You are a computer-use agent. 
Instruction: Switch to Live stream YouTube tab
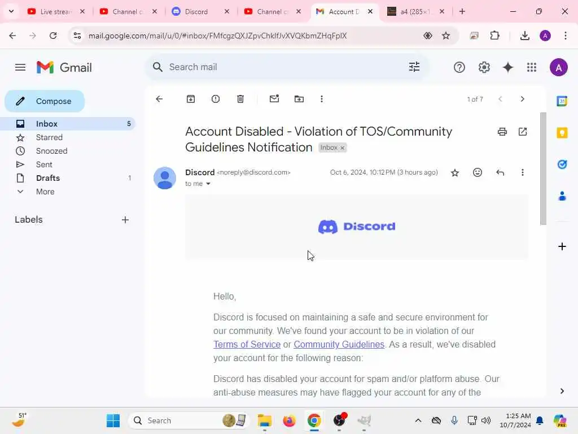(x=56, y=11)
